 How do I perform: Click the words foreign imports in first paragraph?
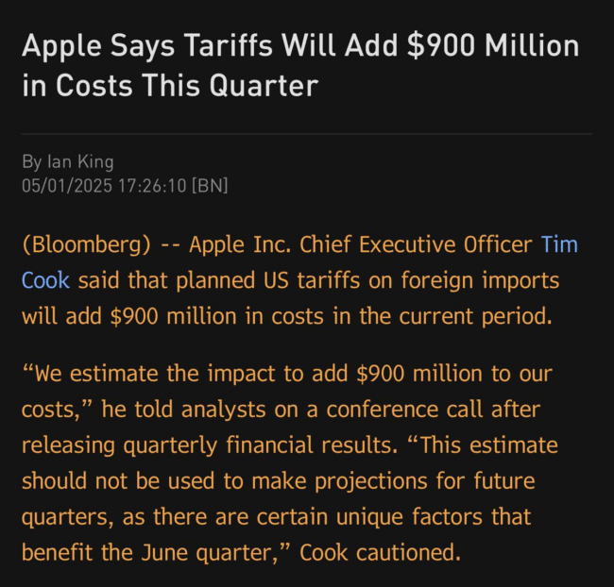(480, 280)
